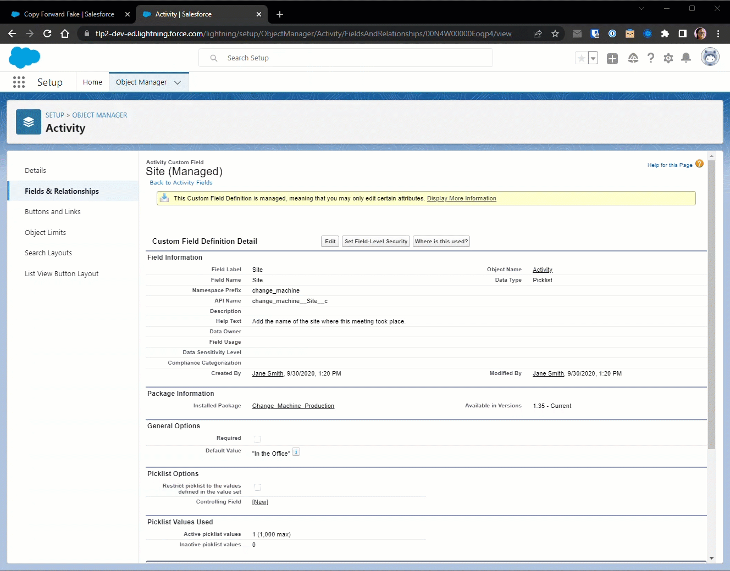Click the SETUP breadcrumb link
The height and width of the screenshot is (571, 730).
55,115
